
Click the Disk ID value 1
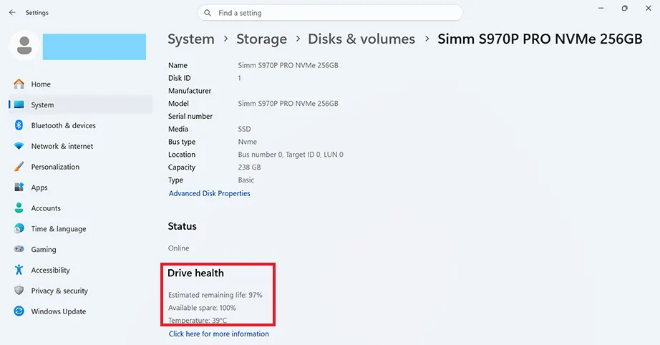240,78
